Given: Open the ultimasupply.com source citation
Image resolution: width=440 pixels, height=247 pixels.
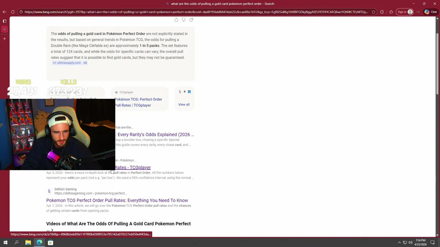Looking at the screenshot, I should pos(67,63).
